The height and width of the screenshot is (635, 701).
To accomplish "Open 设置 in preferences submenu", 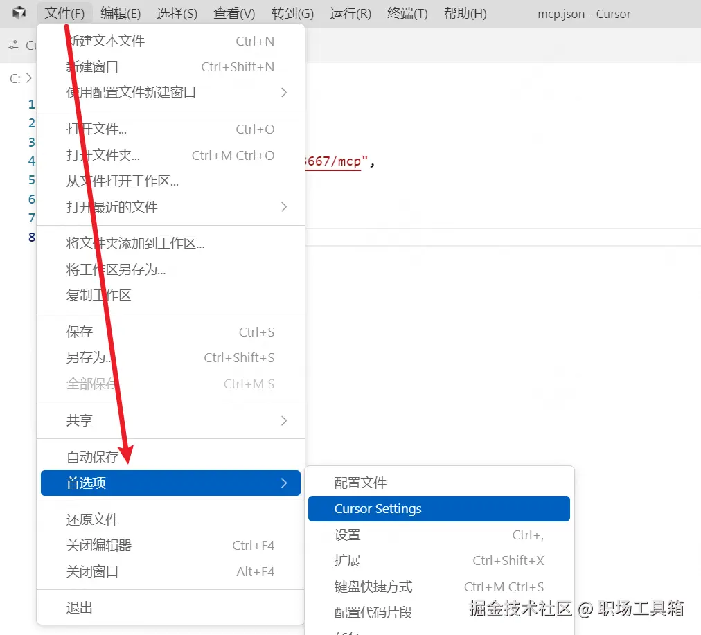I will pyautogui.click(x=439, y=535).
